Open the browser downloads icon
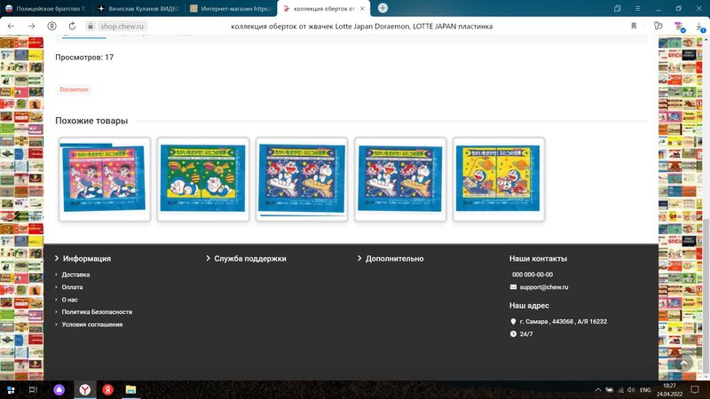This screenshot has width=710, height=399. pos(699,27)
